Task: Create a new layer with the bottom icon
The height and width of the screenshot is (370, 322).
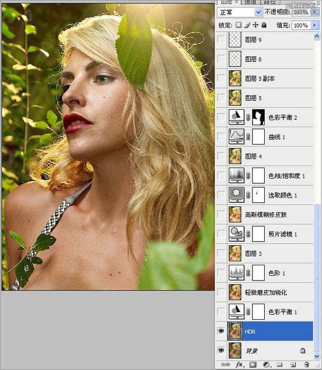Action: (293, 364)
